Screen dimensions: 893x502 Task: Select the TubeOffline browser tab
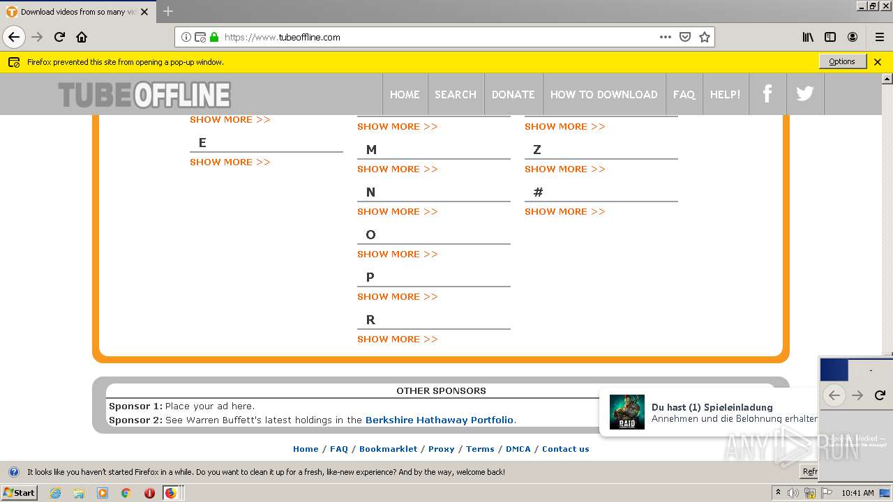coord(77,11)
